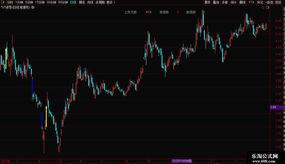Image resolution: width=285 pixels, height=164 pixels.
Task: Click the 2025/10/09/四 date marker
Action: (x=182, y=161)
